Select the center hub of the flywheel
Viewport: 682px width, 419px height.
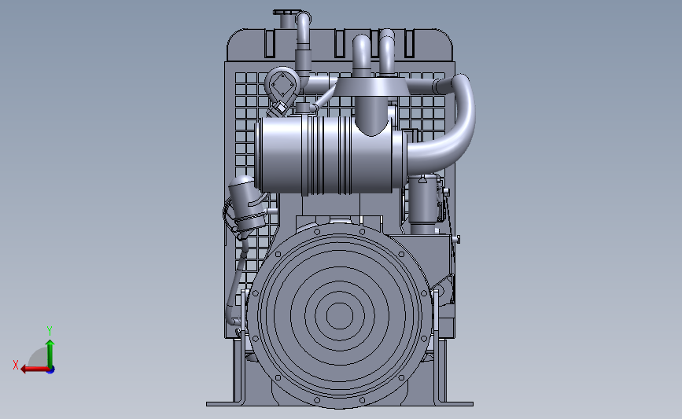pyautogui.click(x=340, y=316)
